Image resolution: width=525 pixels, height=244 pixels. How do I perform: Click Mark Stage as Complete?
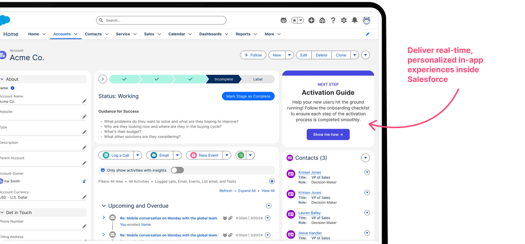(x=248, y=96)
